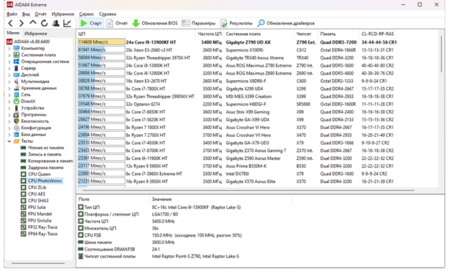Viewport: 449px width, 275px height.
Task: Select FPU Julia benchmark
Action: pos(33,207)
